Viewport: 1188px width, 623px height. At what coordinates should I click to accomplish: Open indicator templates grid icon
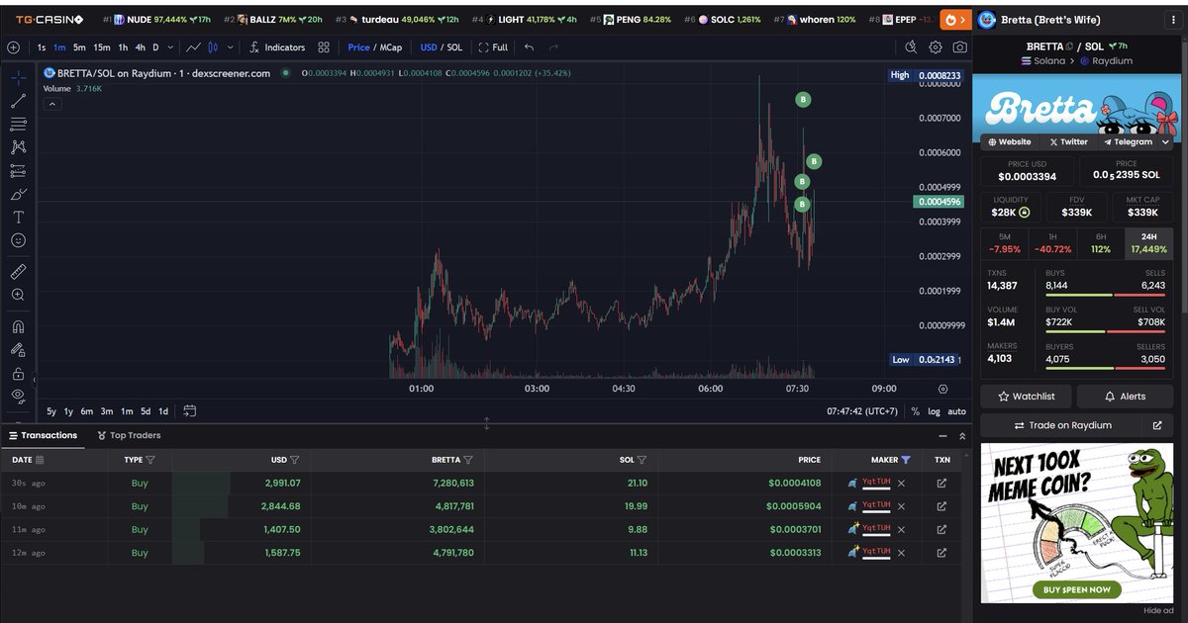[324, 47]
